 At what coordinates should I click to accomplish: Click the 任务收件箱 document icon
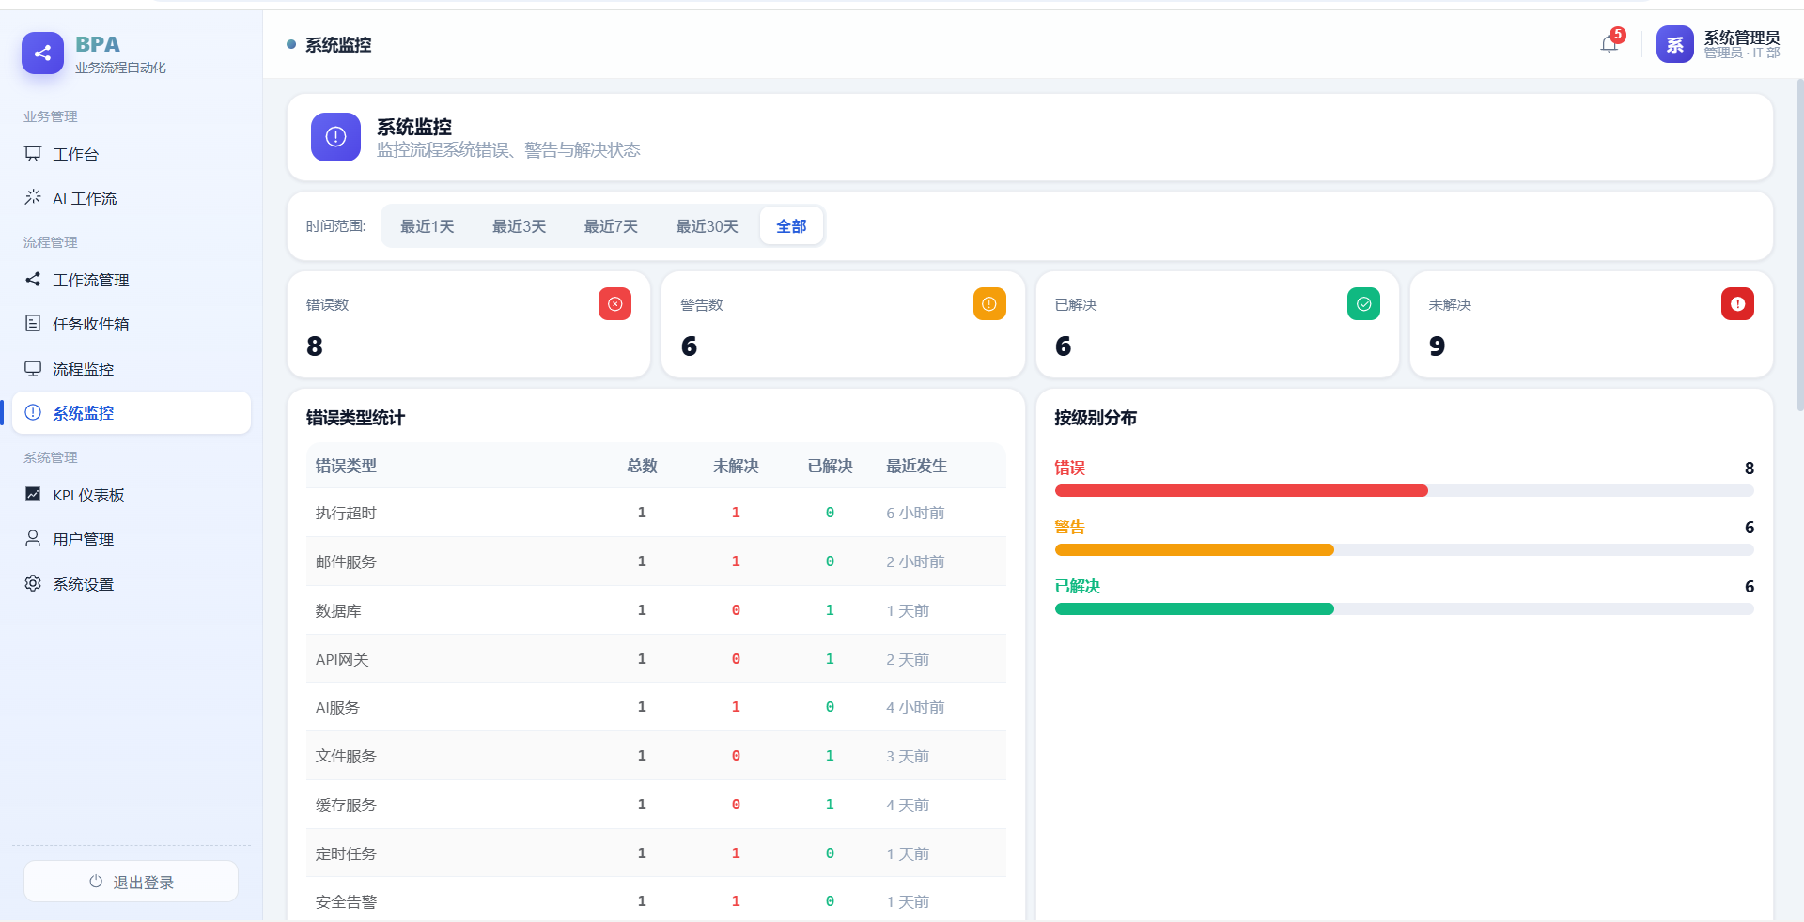tap(33, 323)
